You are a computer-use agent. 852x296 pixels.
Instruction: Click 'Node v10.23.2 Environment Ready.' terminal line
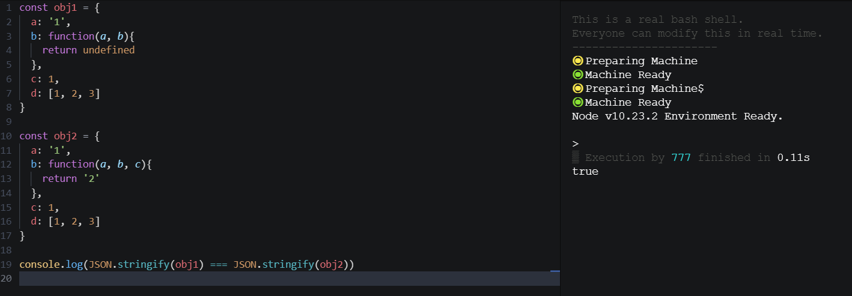(x=677, y=116)
